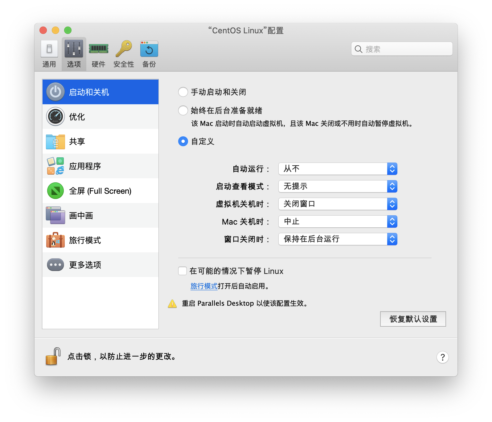Click the 手动启动和关闭 label text
This screenshot has width=492, height=422.
coord(219,92)
